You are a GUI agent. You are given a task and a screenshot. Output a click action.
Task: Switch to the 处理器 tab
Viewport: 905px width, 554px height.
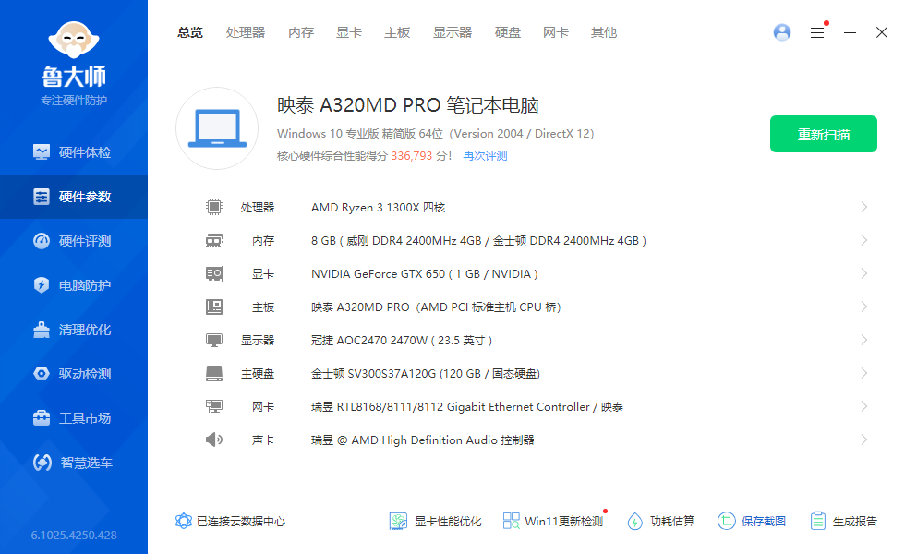click(246, 33)
